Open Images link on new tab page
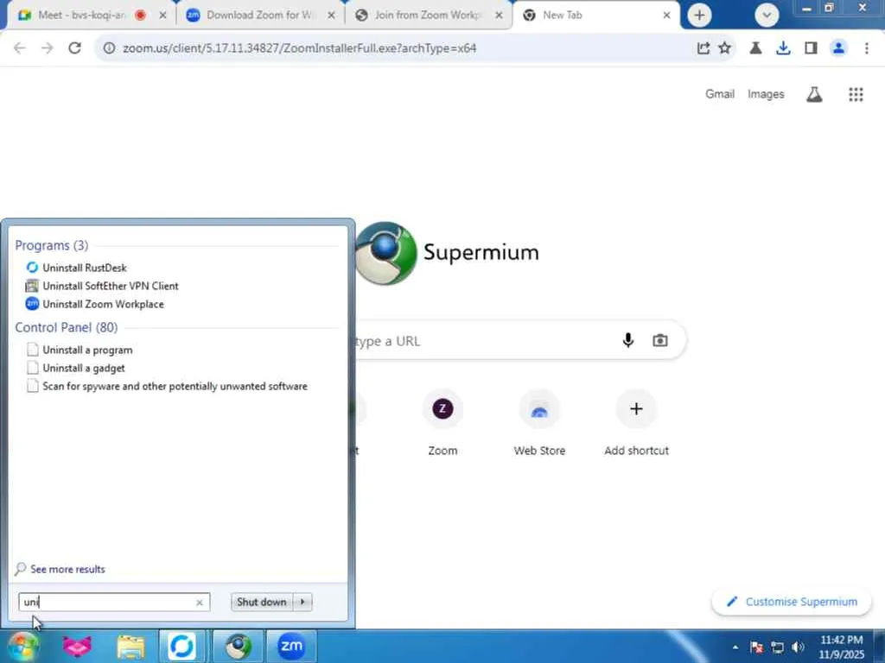 click(766, 94)
